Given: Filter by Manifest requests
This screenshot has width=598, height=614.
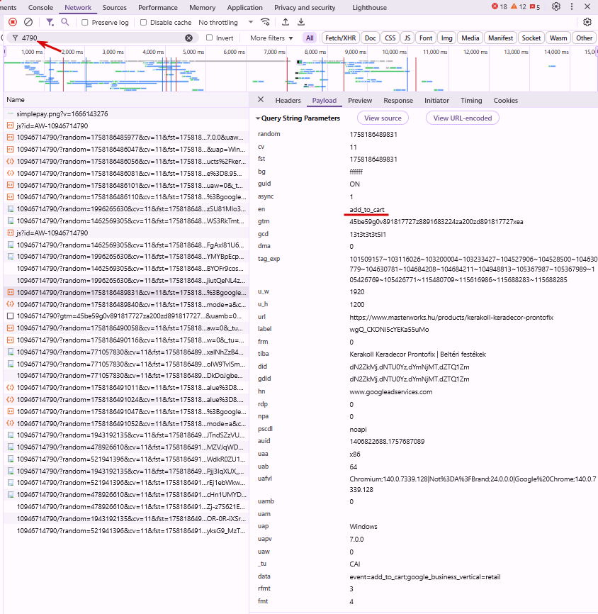Looking at the screenshot, I should [500, 38].
